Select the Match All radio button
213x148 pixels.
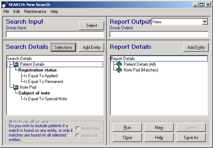[x=77, y=135]
